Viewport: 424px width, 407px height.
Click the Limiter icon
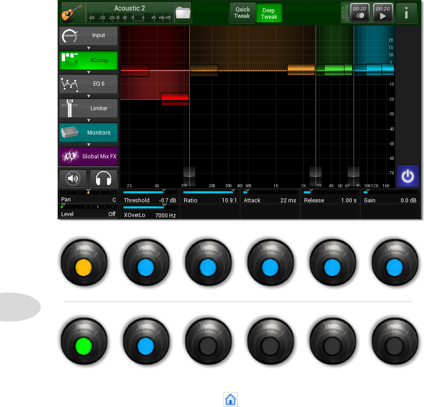(70, 108)
